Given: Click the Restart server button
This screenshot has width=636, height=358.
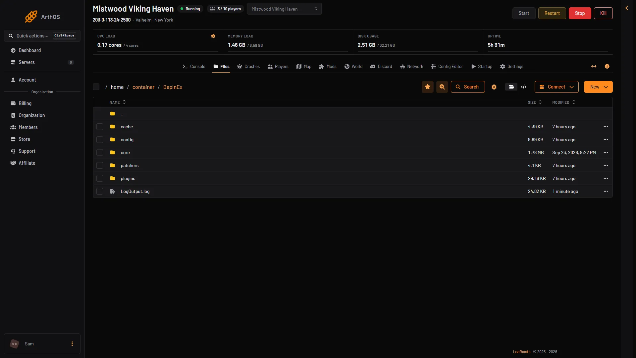Looking at the screenshot, I should click(552, 13).
